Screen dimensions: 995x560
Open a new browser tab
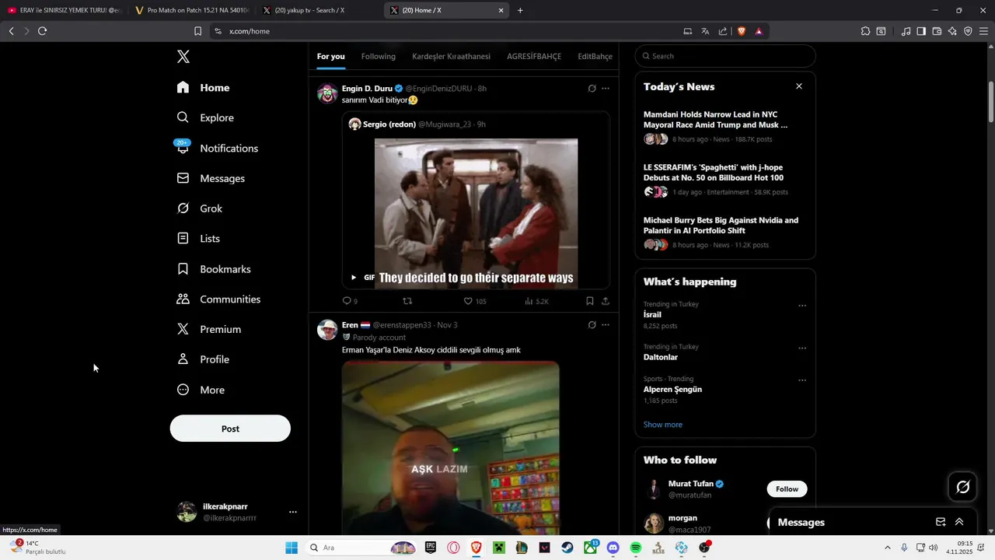click(520, 10)
